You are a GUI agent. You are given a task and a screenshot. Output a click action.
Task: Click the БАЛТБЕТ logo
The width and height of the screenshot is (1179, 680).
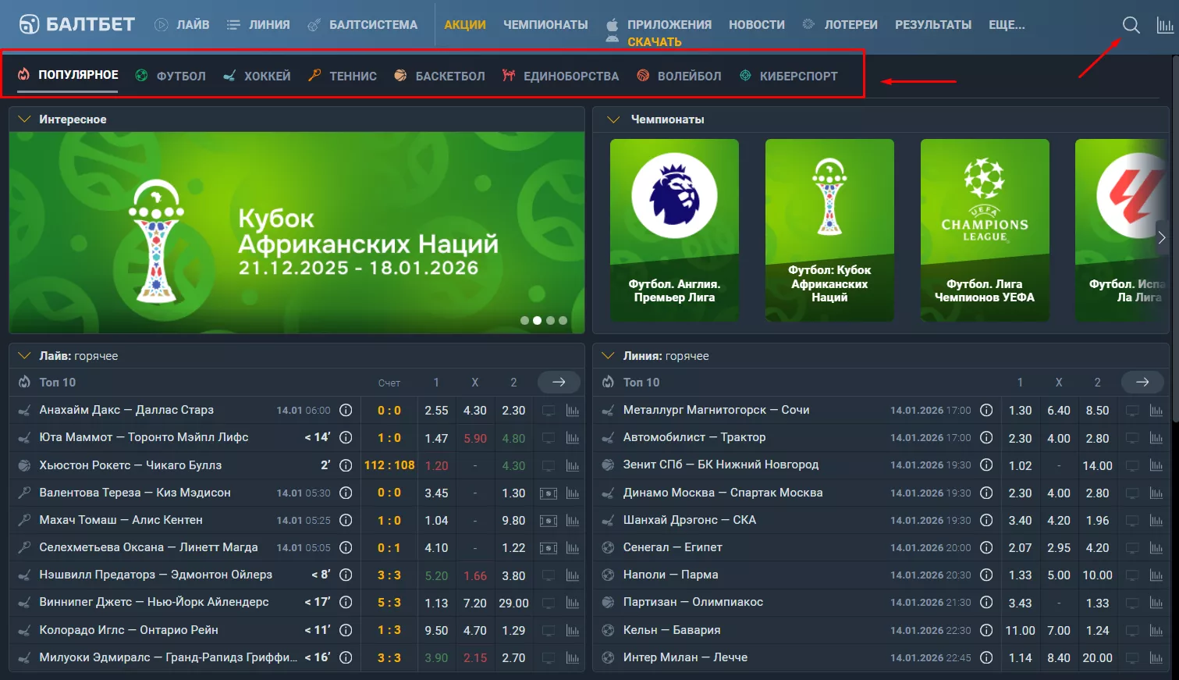tap(76, 25)
